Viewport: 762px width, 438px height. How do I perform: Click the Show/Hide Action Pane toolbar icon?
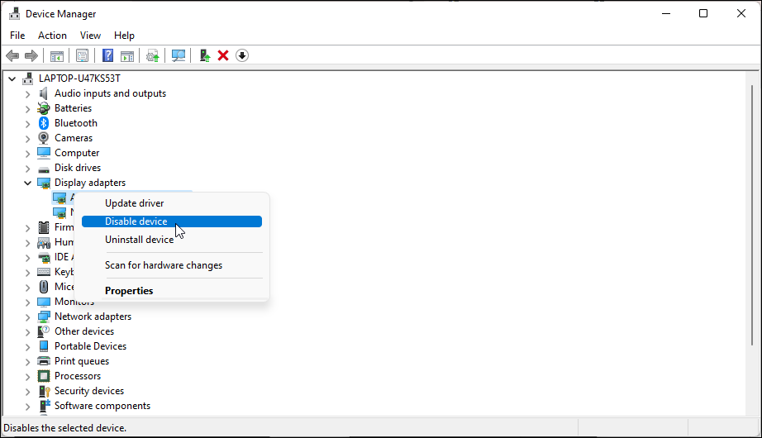click(127, 56)
